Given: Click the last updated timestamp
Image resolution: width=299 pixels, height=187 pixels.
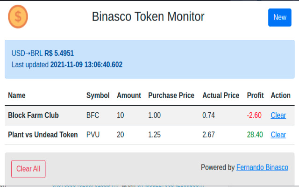Looking at the screenshot, I should (86, 65).
